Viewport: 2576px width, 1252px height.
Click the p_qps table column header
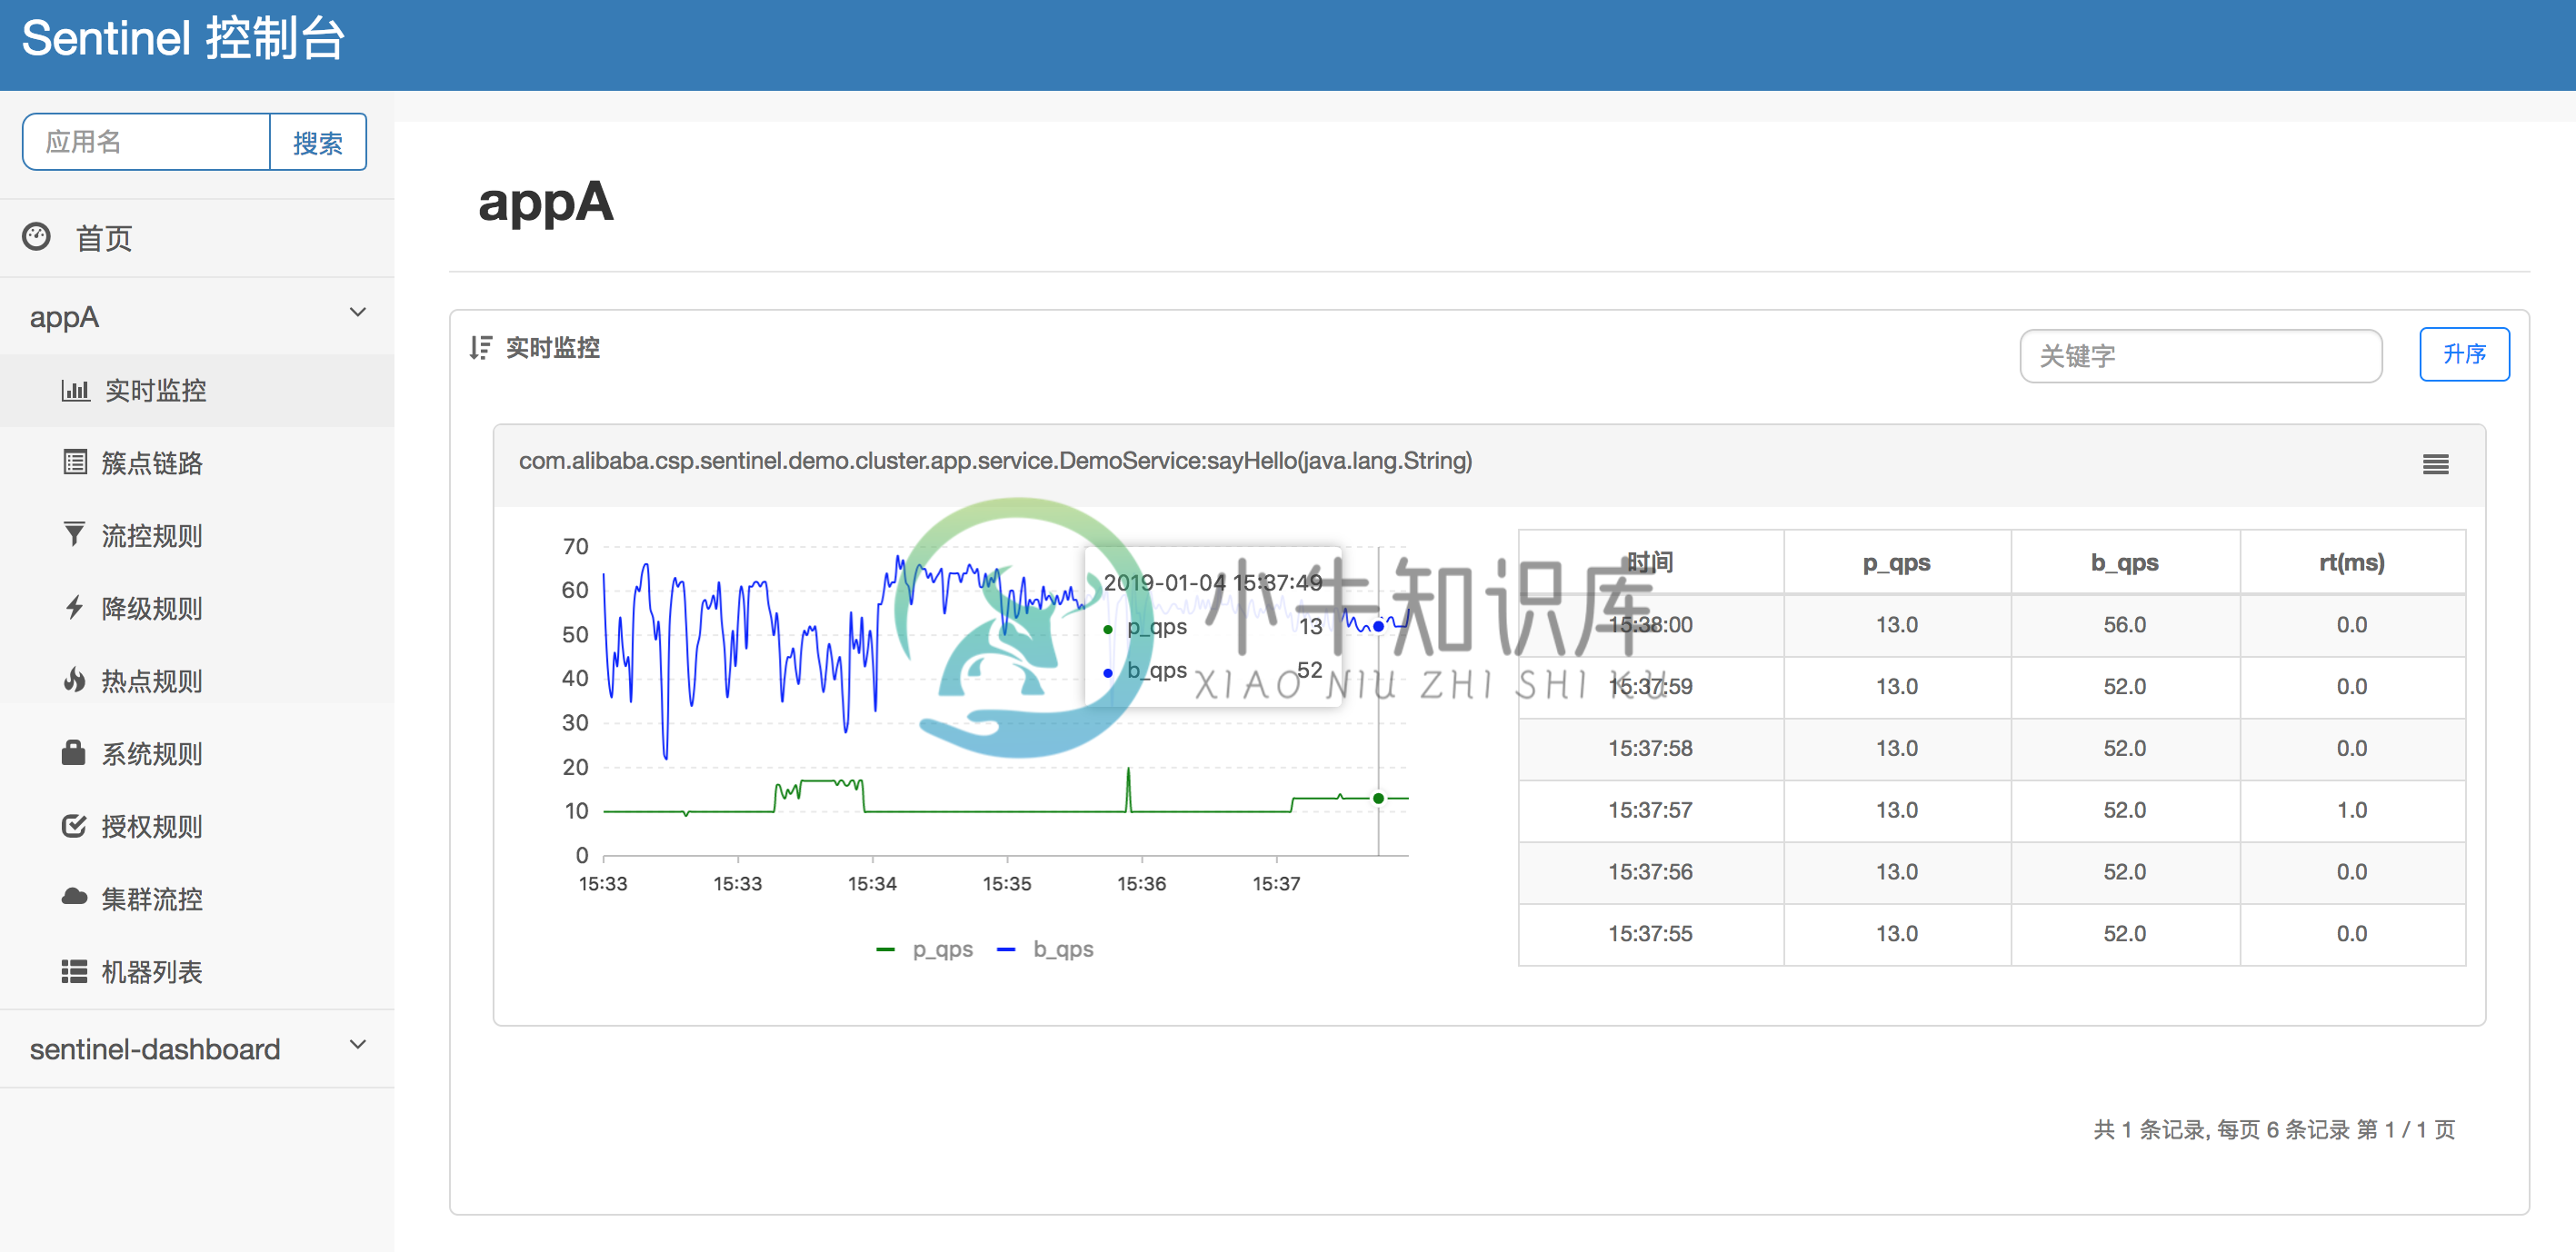pyautogui.click(x=1897, y=562)
